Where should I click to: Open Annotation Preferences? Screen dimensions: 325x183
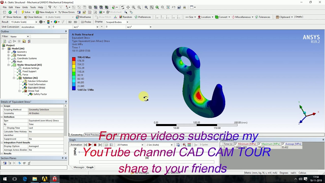[142, 17]
